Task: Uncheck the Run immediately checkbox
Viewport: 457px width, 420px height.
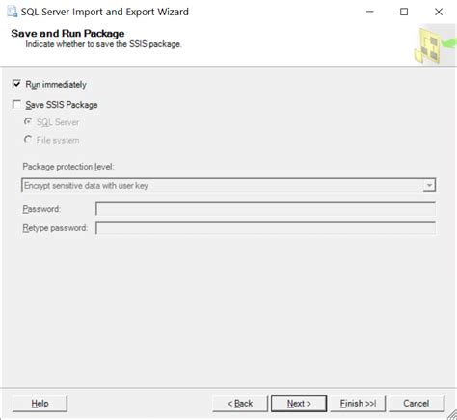Action: point(16,84)
